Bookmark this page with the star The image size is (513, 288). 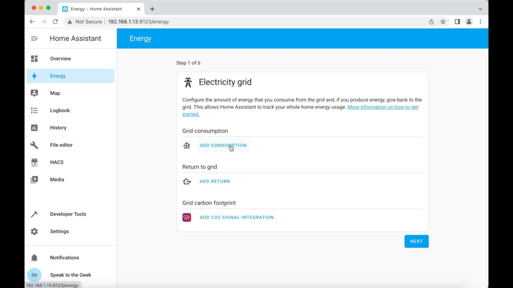[x=443, y=21]
